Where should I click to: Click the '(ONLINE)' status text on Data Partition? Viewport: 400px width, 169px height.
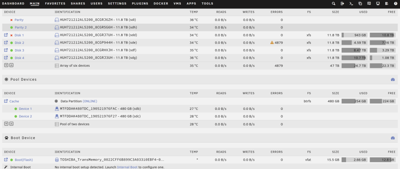coord(90,101)
